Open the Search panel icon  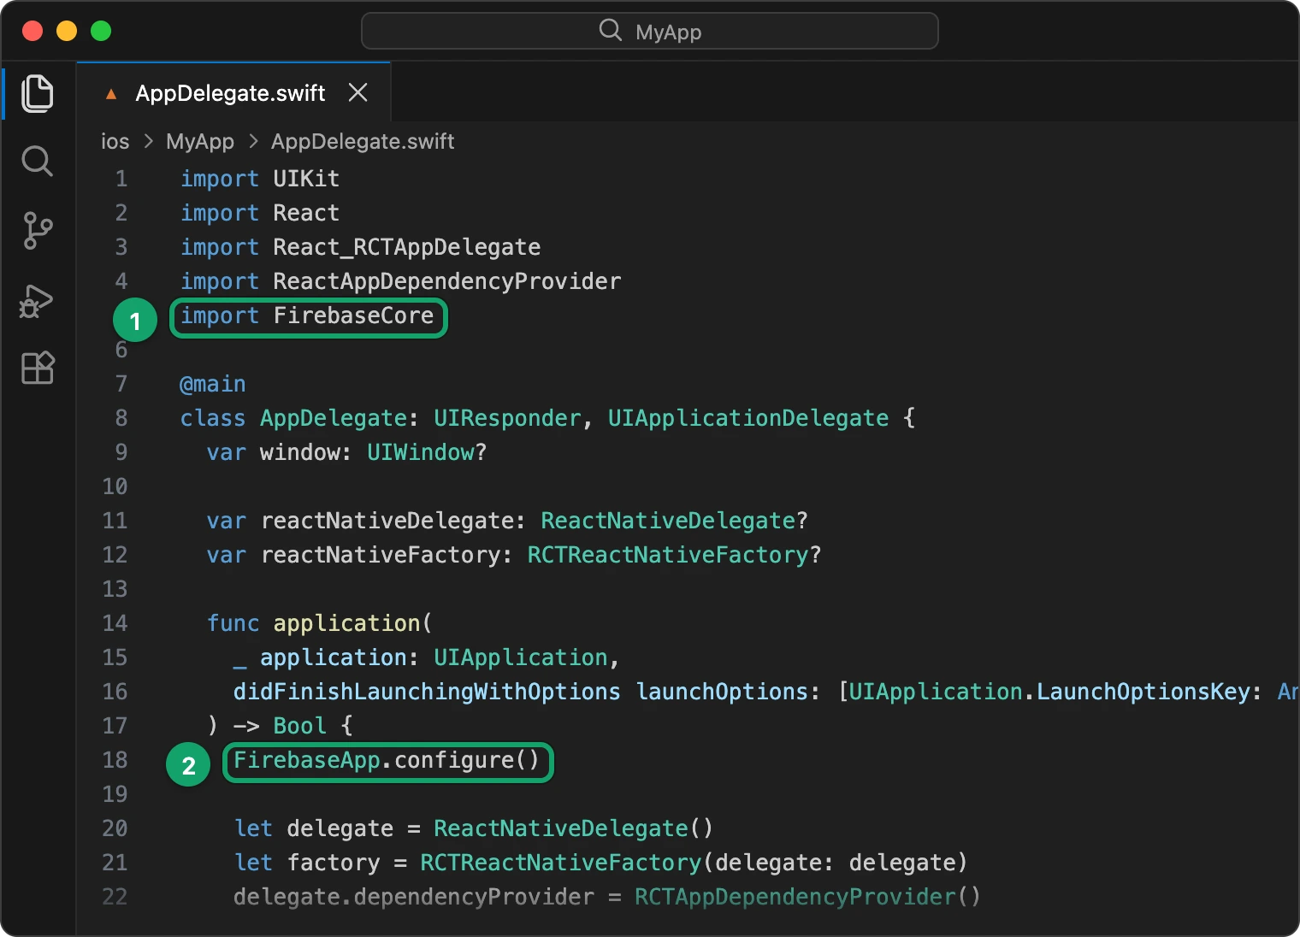pyautogui.click(x=38, y=161)
